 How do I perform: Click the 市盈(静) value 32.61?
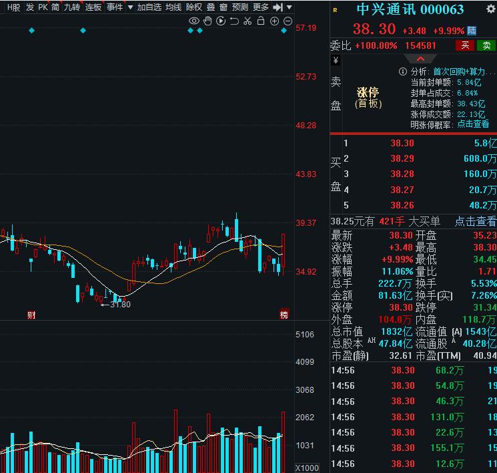[x=400, y=355]
